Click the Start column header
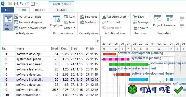 (x=77, y=48)
